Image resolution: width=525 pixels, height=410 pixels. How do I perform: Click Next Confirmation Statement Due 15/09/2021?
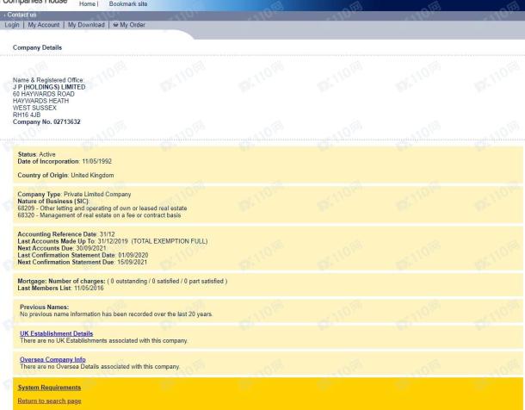tap(83, 262)
